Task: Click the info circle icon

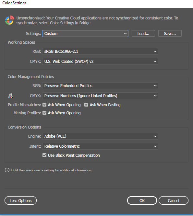Action: coord(7,170)
